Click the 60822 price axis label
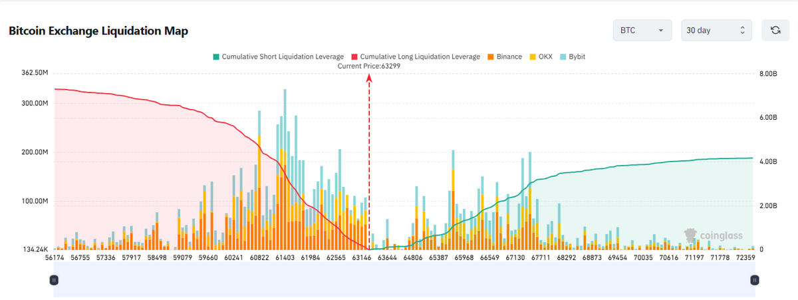 click(258, 257)
